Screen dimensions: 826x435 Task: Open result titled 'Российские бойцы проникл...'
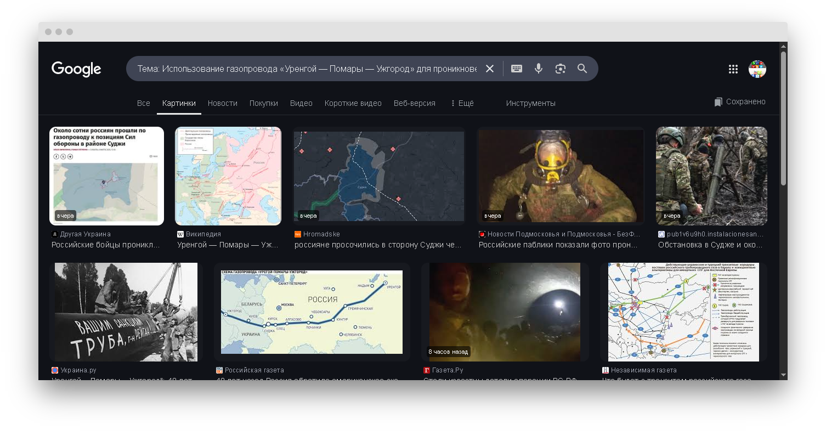(x=106, y=245)
